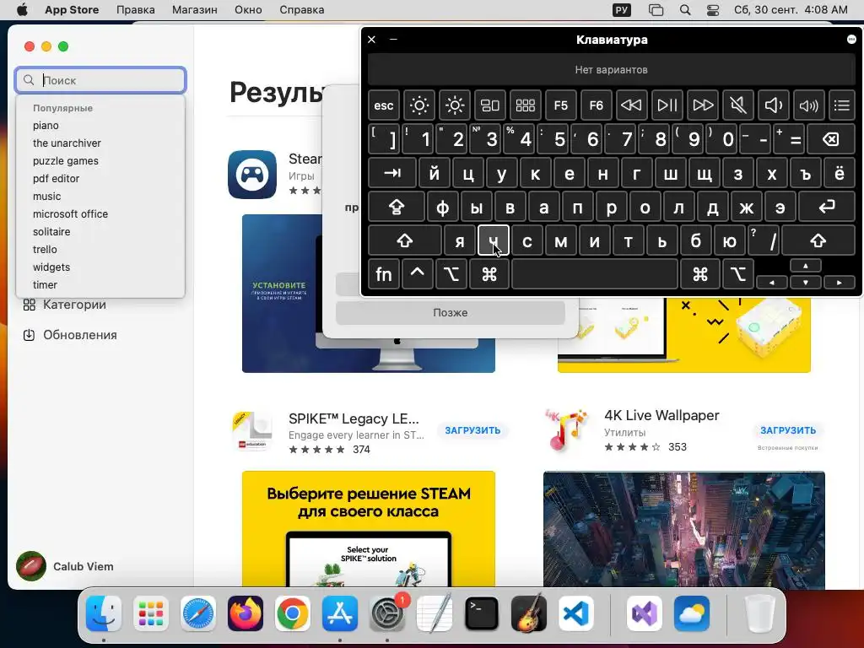This screenshot has height=648, width=864.
Task: Select 'piano' popular search suggestion
Action: pos(46,126)
